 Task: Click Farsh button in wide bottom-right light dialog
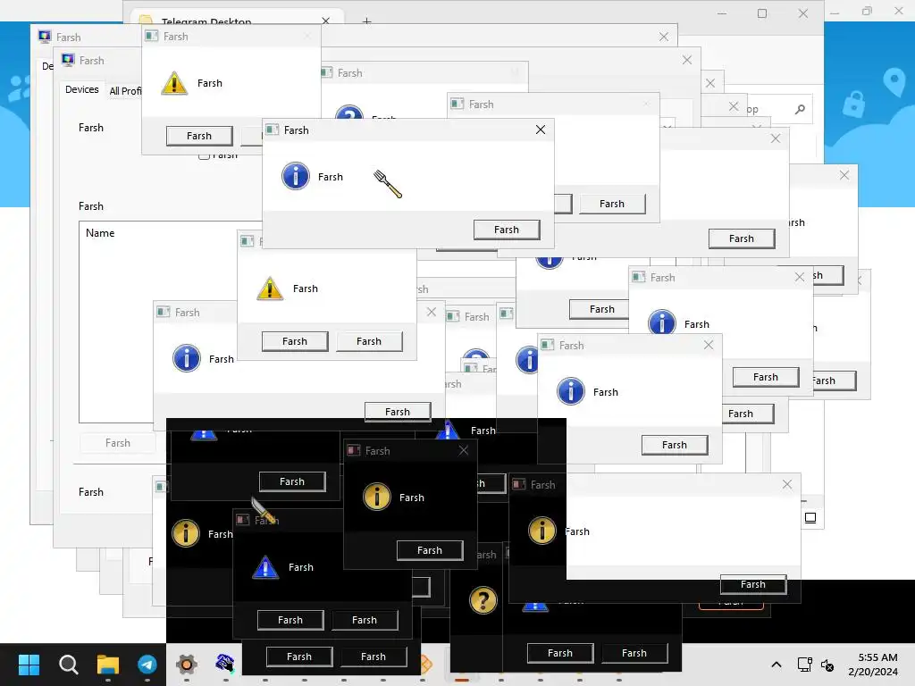click(752, 584)
